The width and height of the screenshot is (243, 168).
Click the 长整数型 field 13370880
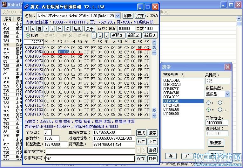[56, 144]
